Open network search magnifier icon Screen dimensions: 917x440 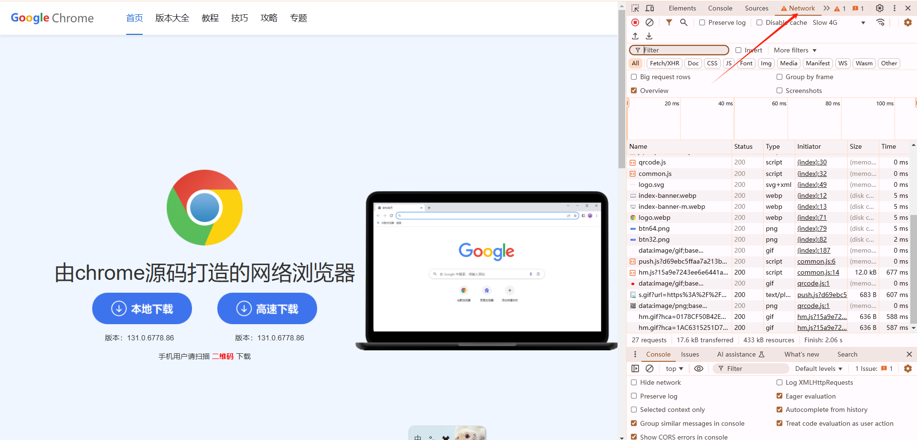click(684, 22)
